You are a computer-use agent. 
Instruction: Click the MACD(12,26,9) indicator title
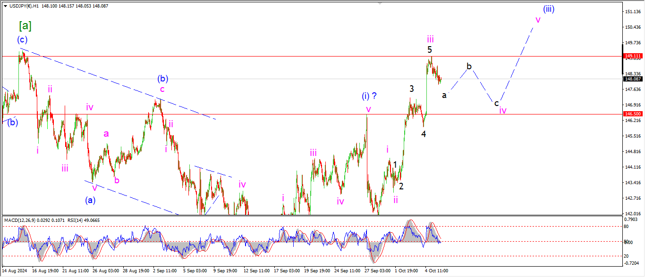click(21, 220)
